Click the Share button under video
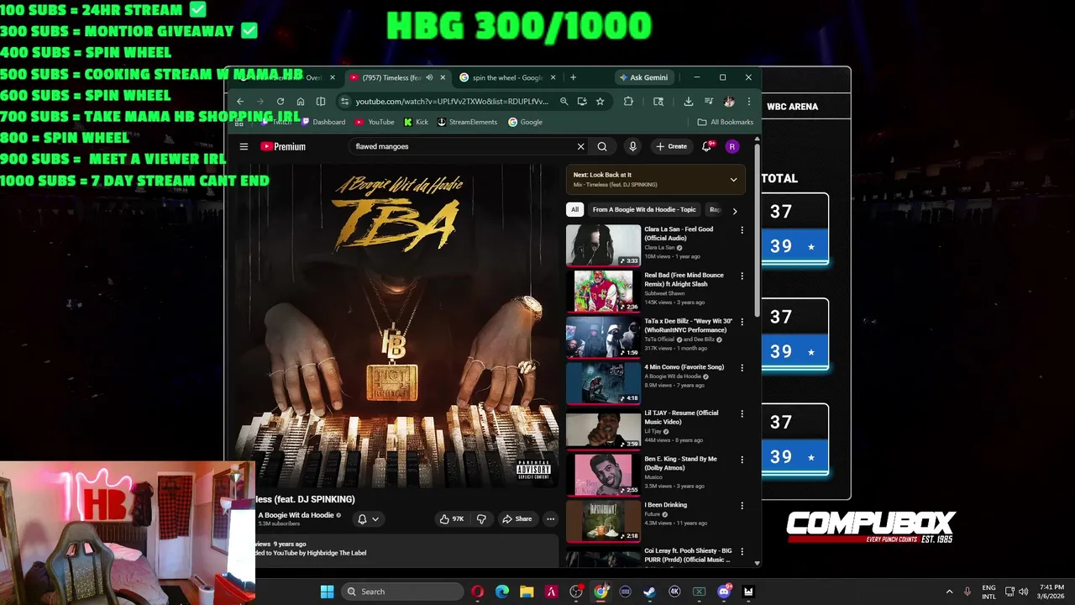The height and width of the screenshot is (605, 1075). pyautogui.click(x=517, y=519)
